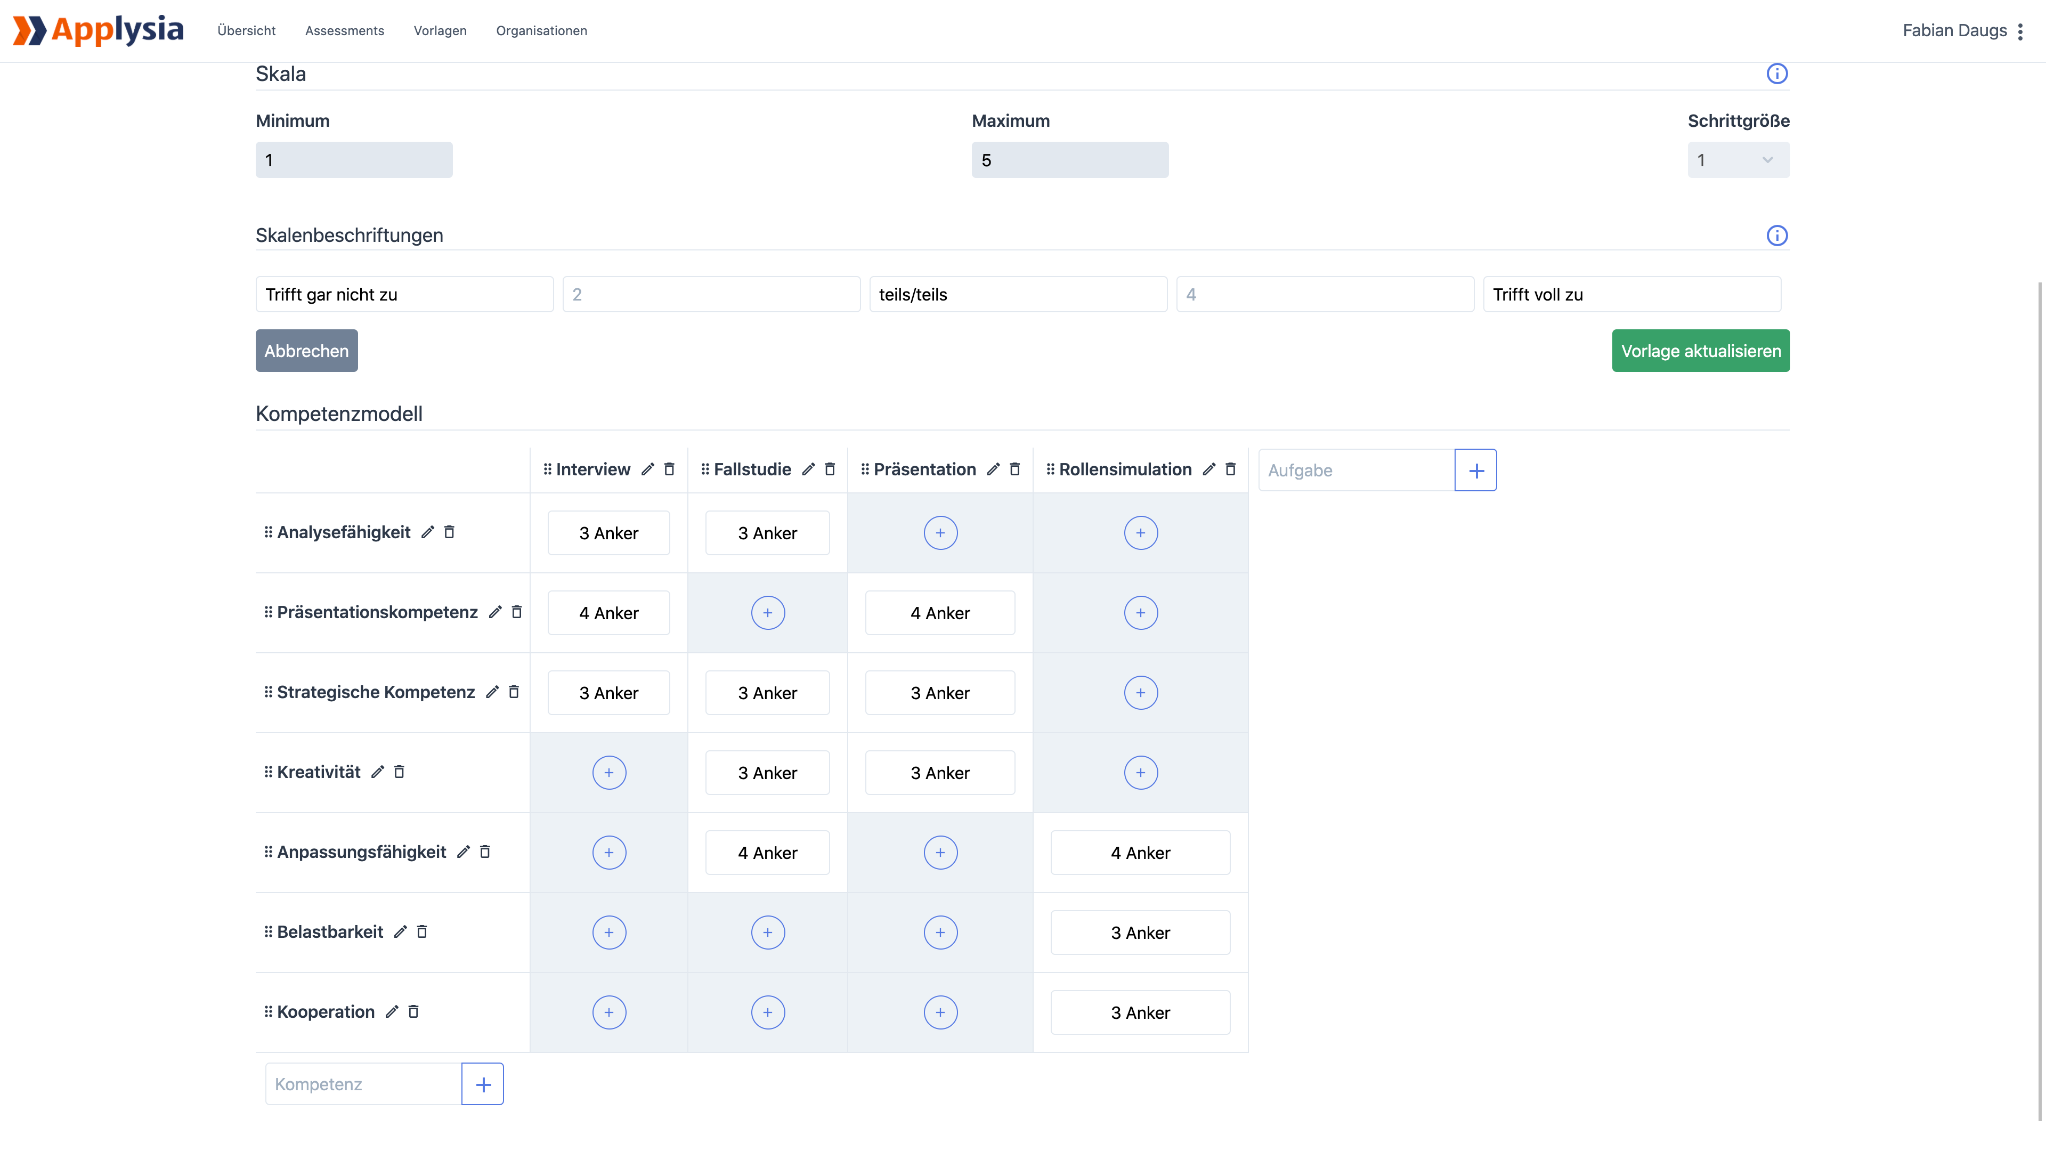
Task: Switch to the Vorlagen section
Action: [x=439, y=30]
